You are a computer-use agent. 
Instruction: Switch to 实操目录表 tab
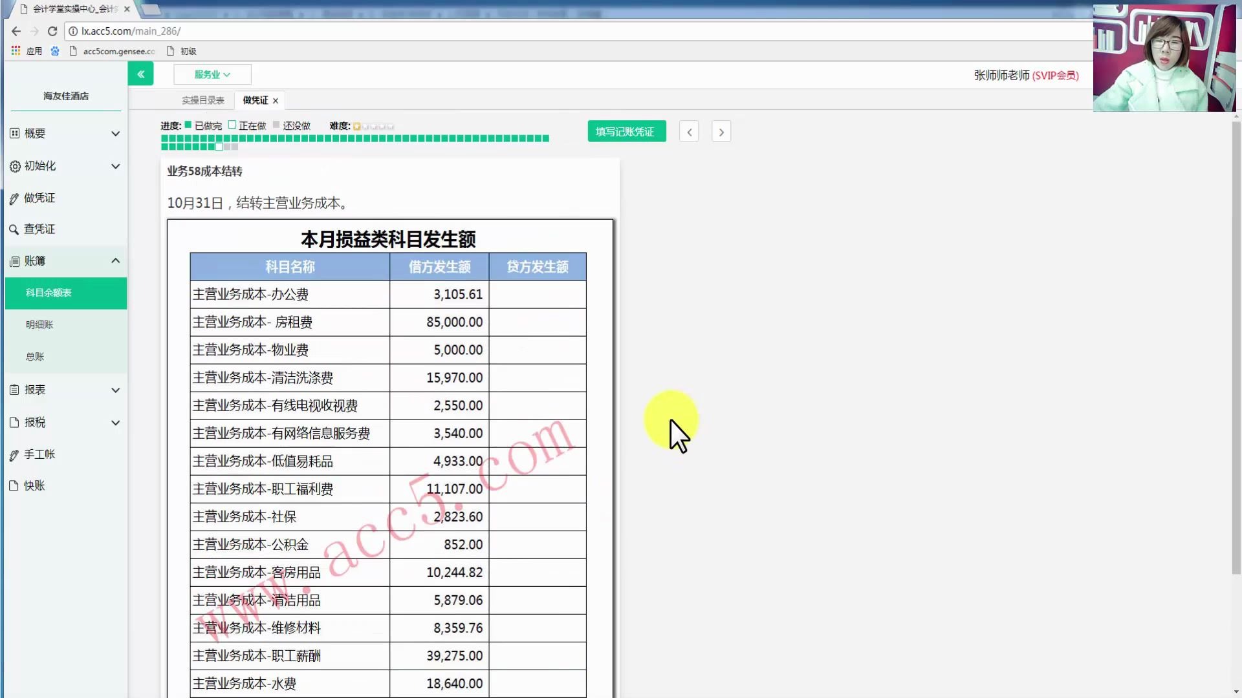202,100
